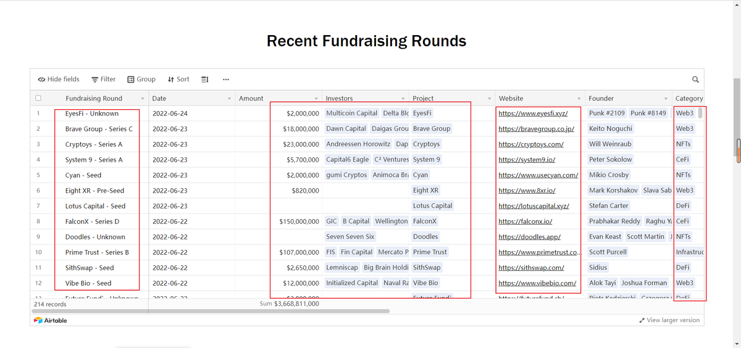The width and height of the screenshot is (741, 348).
Task: Expand the Investors column dropdown arrow
Action: pos(403,99)
